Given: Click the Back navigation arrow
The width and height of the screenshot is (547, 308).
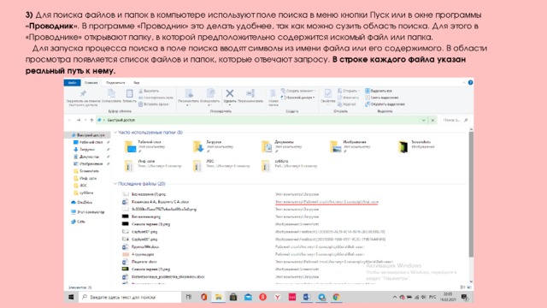Looking at the screenshot, I should click(x=69, y=120).
